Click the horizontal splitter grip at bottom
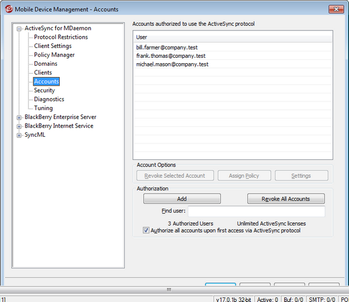 click(169, 289)
